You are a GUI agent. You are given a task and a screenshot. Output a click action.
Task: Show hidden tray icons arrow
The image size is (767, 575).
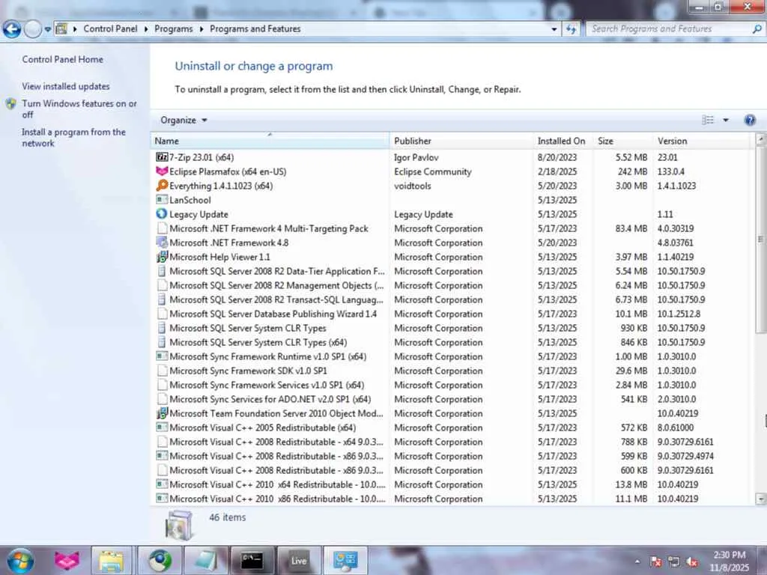click(x=637, y=562)
